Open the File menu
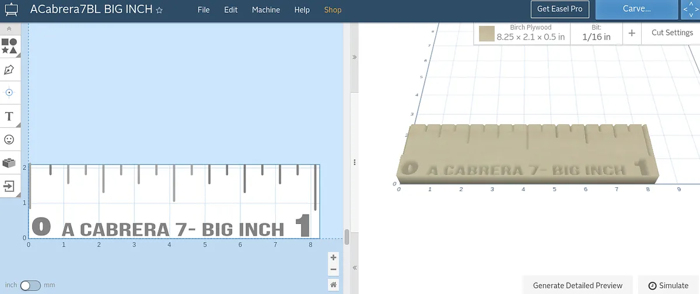 (x=204, y=10)
